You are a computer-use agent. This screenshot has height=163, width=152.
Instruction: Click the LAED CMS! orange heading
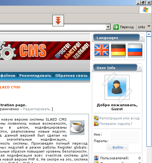[x=10, y=87]
